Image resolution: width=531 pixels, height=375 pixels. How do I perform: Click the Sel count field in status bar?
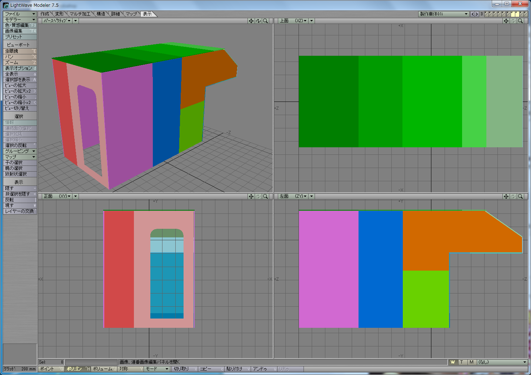51,362
